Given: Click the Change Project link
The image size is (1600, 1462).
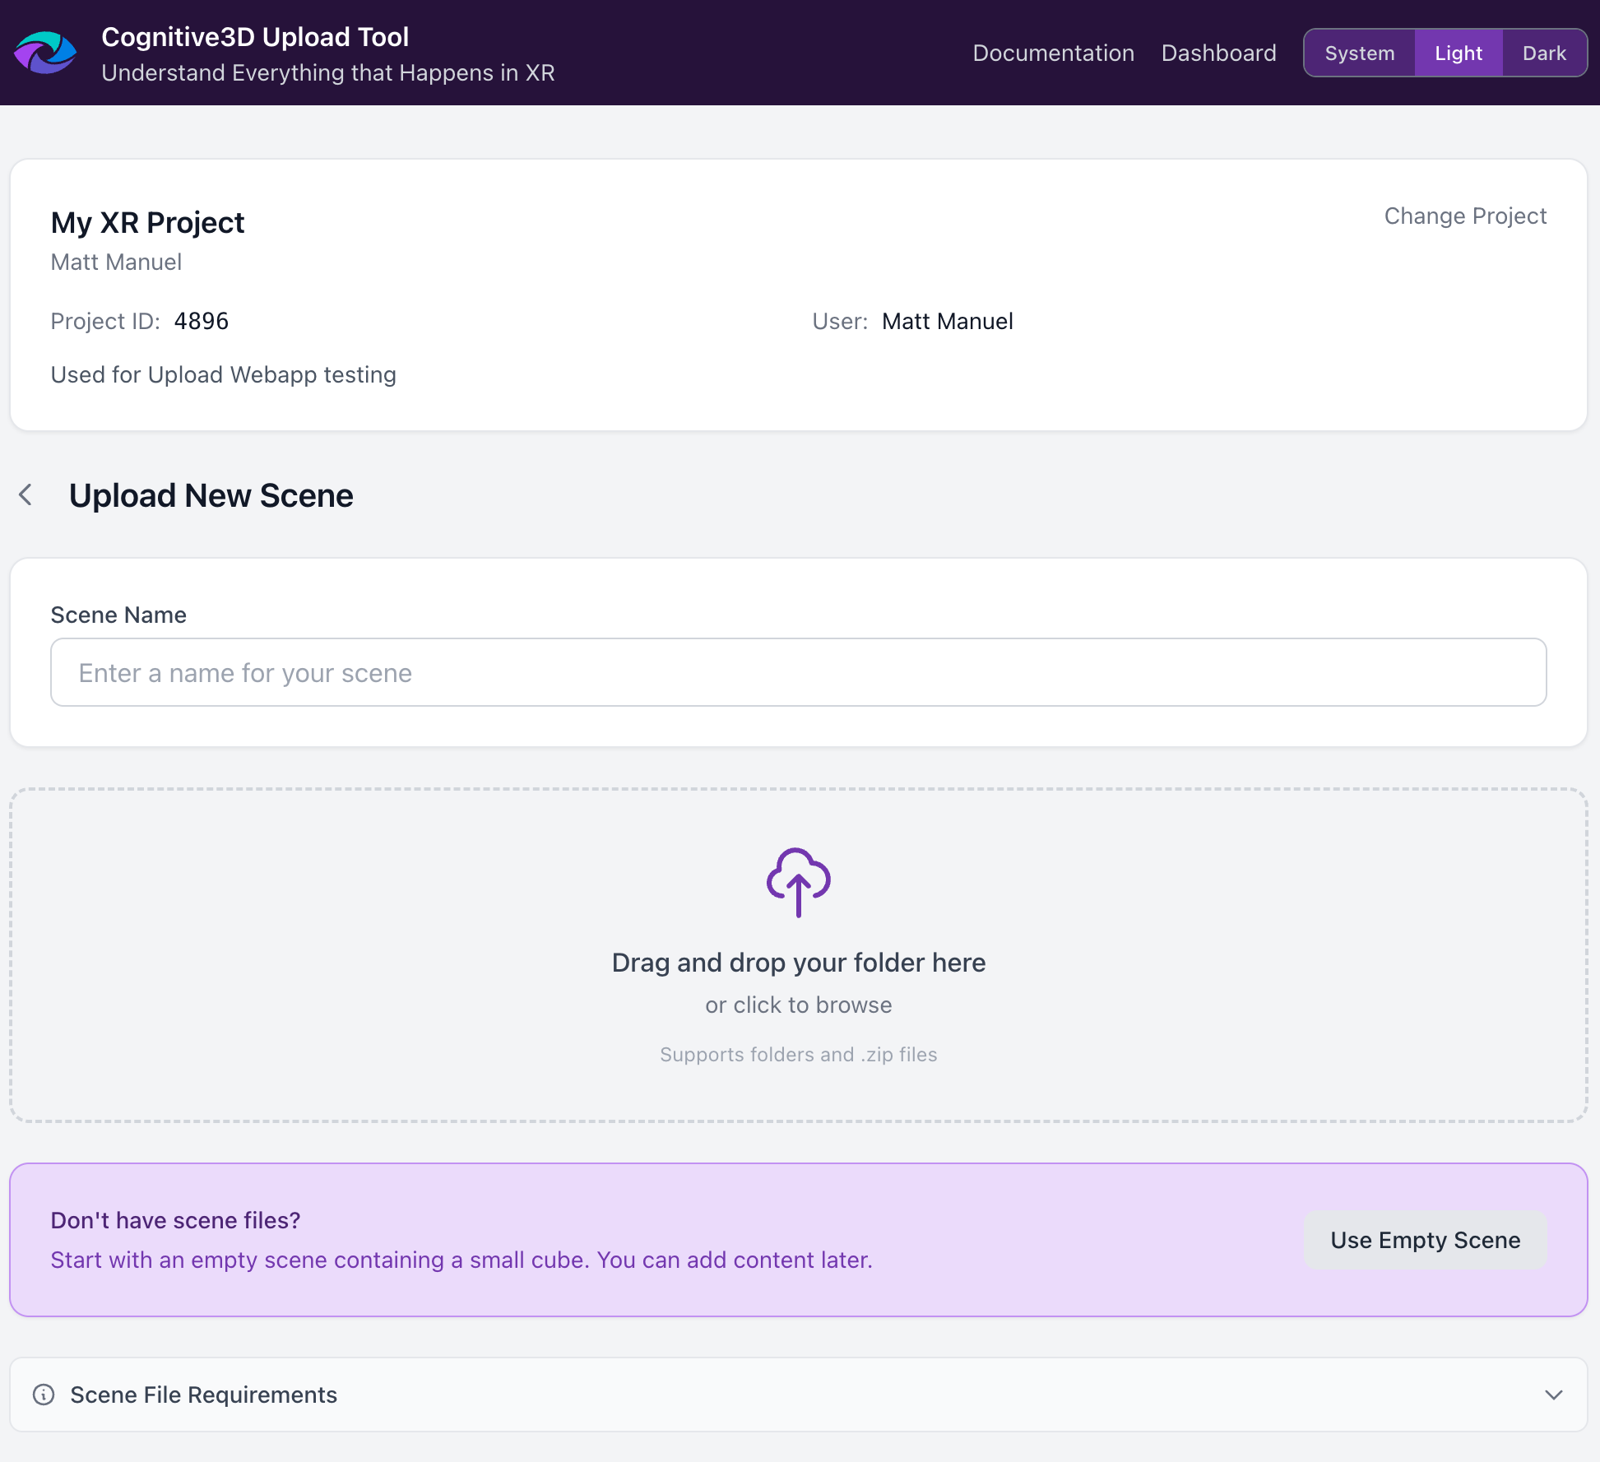Looking at the screenshot, I should pyautogui.click(x=1465, y=216).
